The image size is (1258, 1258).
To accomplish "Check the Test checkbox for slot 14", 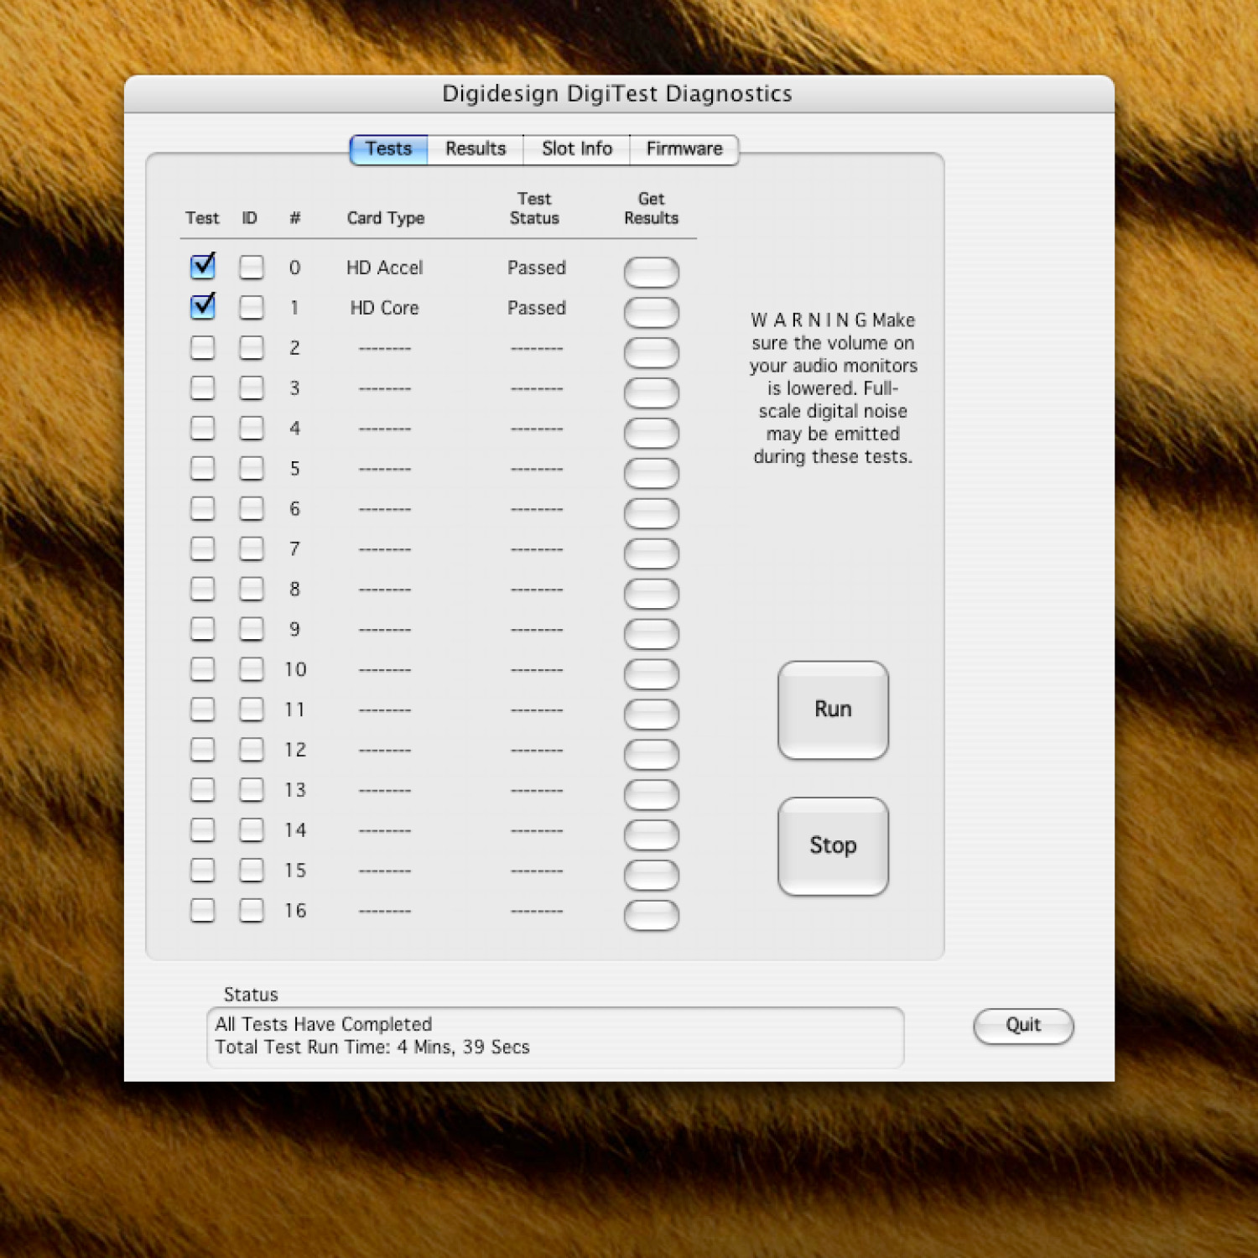I will point(202,830).
